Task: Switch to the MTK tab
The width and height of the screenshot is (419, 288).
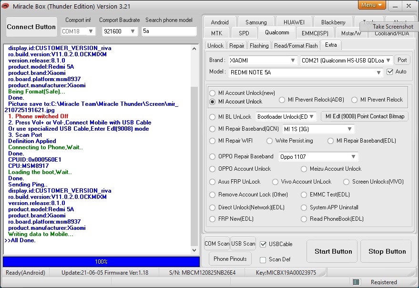Action: coord(216,33)
